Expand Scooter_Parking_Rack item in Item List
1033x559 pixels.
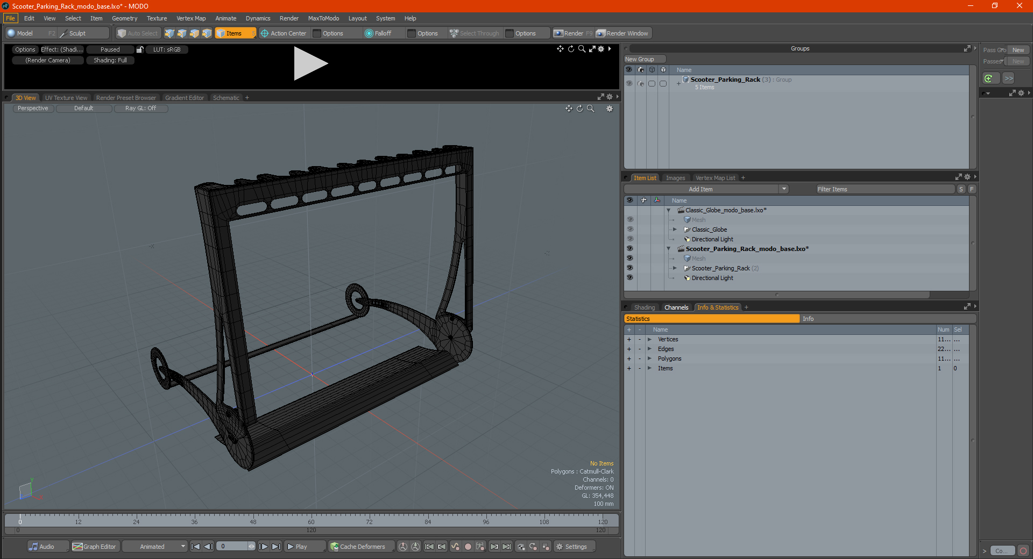pyautogui.click(x=675, y=268)
